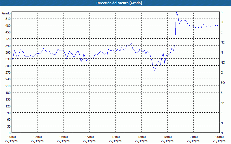231x144 pixels.
Task: Select the 270 y-axis tick label
Action: click(8, 73)
